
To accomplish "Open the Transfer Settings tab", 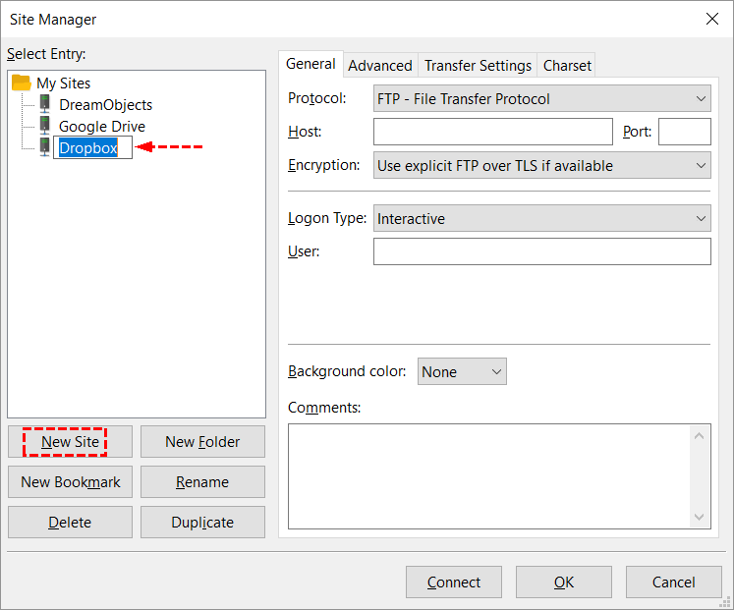I will click(478, 66).
